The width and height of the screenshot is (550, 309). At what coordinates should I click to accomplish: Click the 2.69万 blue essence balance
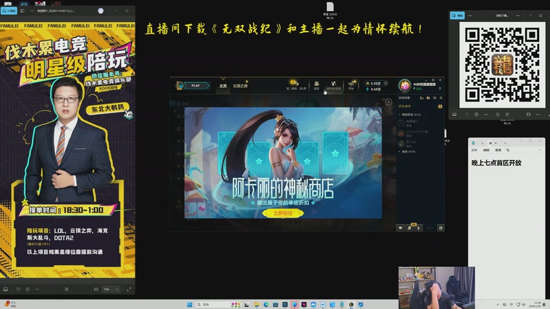(374, 89)
